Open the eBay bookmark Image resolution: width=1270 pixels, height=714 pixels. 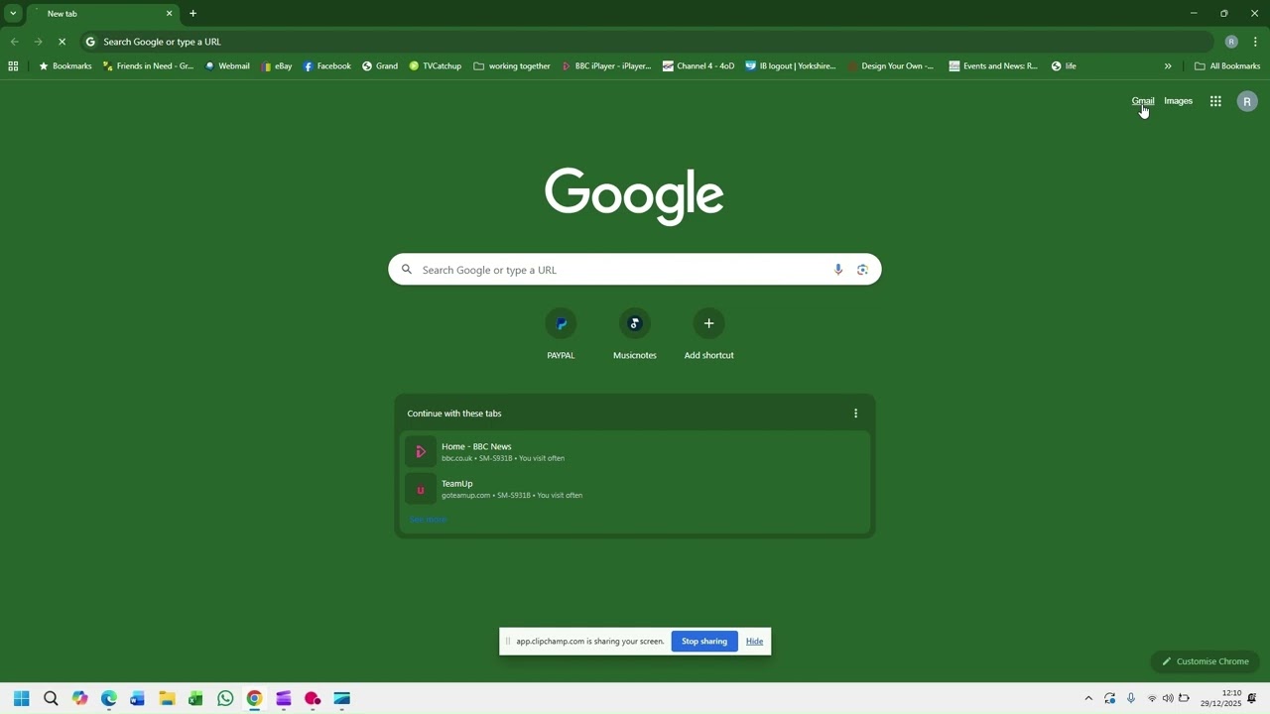tap(277, 66)
